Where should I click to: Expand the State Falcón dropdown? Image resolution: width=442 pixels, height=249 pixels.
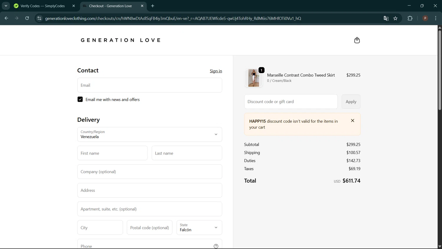[199, 227]
